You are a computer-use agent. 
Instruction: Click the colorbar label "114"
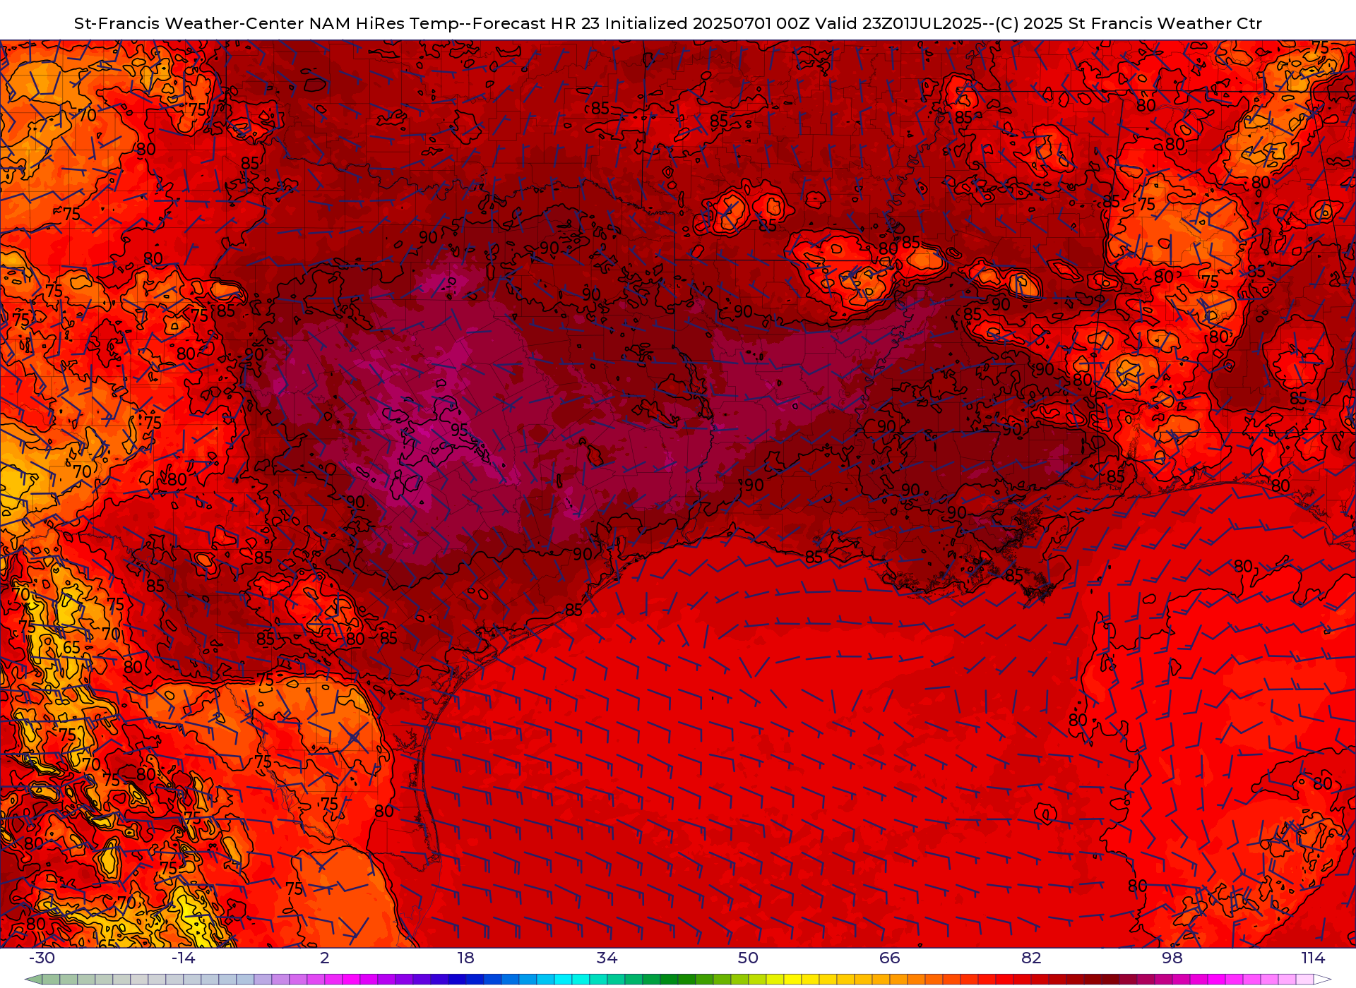1314,958
